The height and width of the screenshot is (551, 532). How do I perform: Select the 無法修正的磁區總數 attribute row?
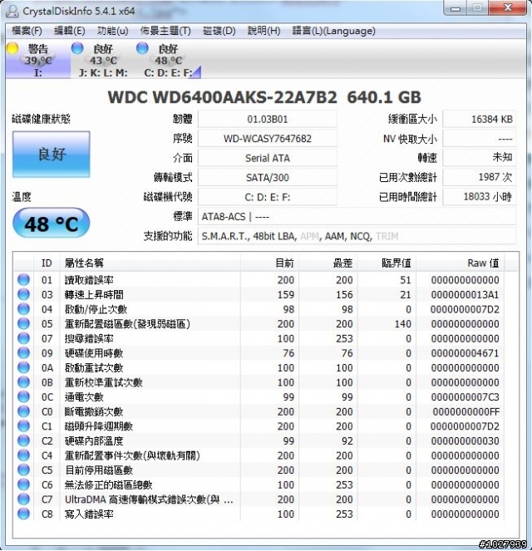click(259, 485)
